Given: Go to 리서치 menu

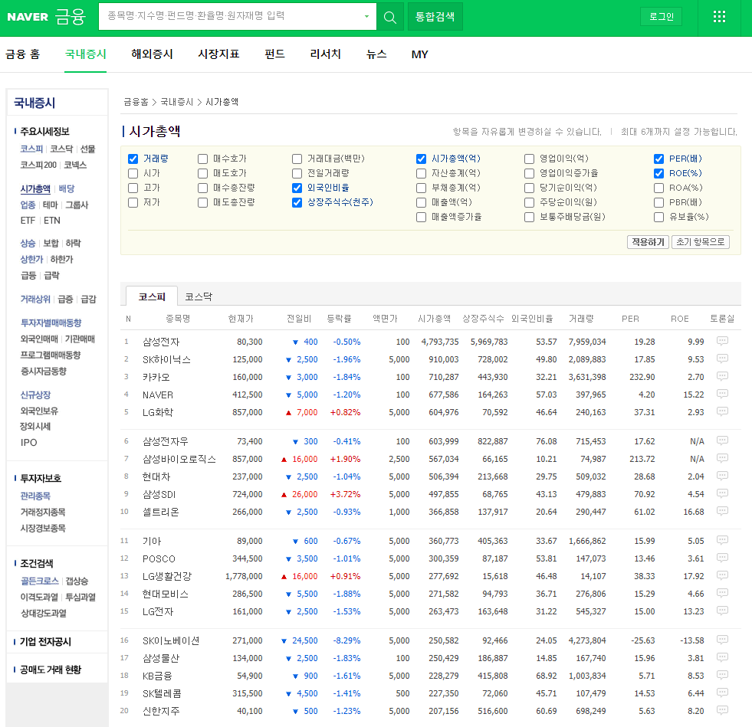Looking at the screenshot, I should tap(325, 54).
